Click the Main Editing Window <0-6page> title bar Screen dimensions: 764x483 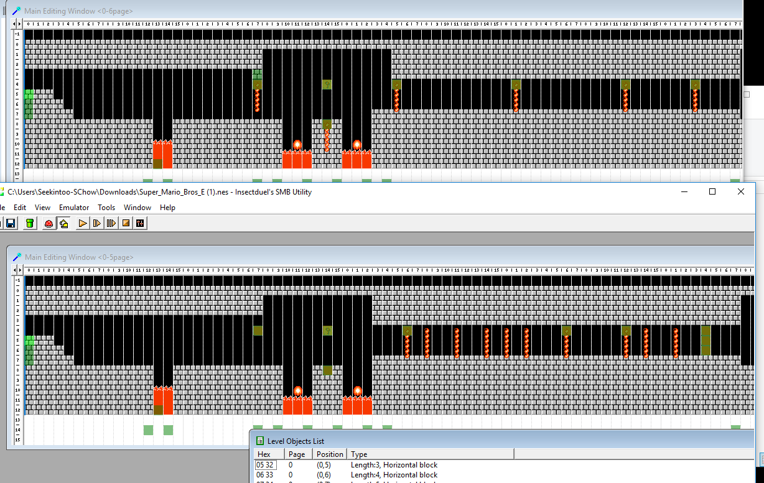pyautogui.click(x=376, y=11)
